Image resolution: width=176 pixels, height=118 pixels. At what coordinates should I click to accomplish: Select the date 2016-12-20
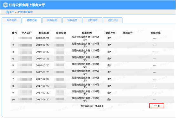click(42, 65)
